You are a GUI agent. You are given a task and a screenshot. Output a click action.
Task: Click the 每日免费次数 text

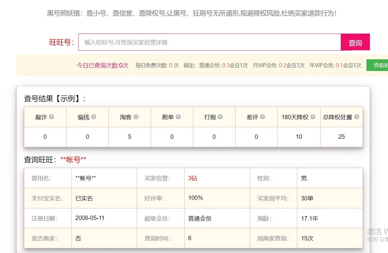pos(157,65)
